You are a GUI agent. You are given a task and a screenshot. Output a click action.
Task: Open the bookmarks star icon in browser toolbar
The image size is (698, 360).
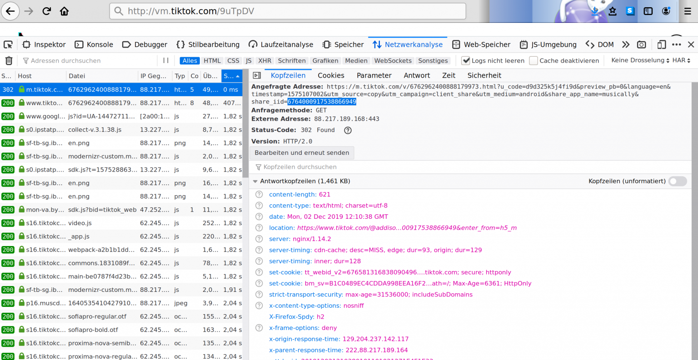tap(613, 11)
